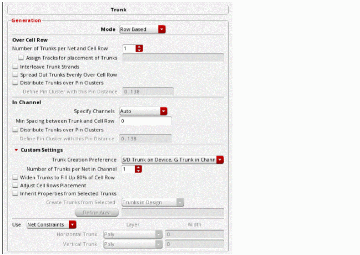Screen dimensions: 360x255
Task: Open the Trunk Creation Preference dropdown
Action: tap(173, 160)
